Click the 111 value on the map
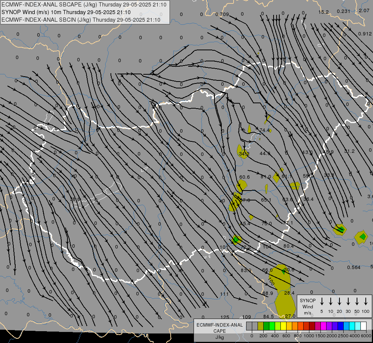The height and width of the screenshot is (343, 373). click(x=224, y=294)
